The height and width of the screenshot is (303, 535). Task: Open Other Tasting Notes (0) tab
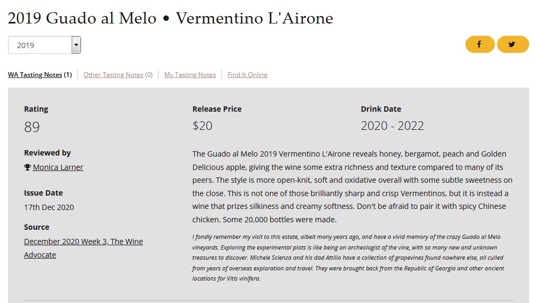click(x=118, y=75)
